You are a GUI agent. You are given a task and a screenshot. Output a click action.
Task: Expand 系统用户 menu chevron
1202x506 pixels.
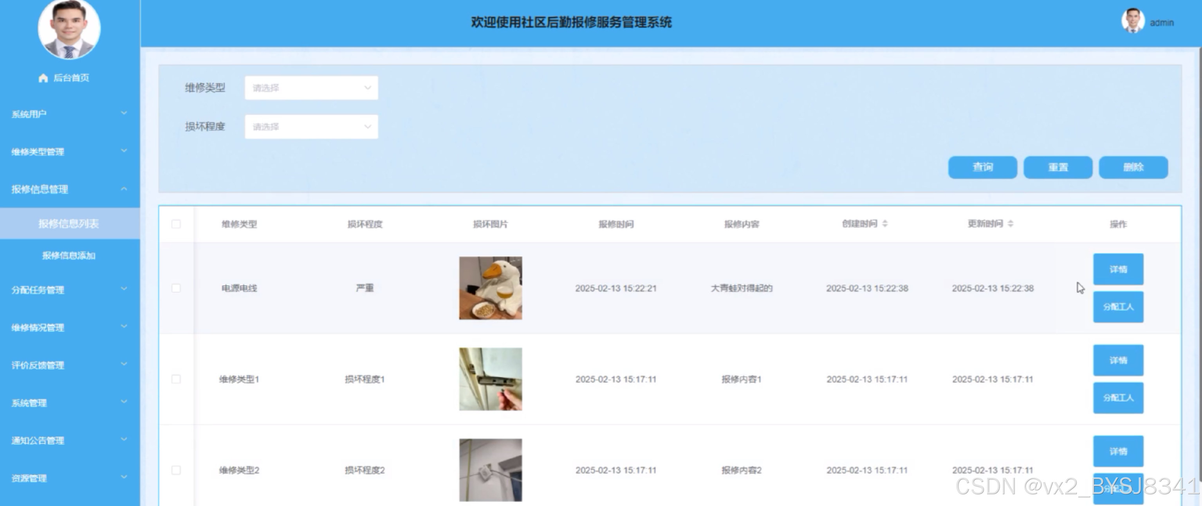(124, 114)
